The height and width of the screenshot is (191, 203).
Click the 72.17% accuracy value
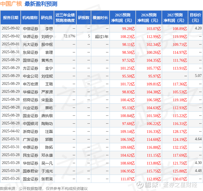coord(69,36)
